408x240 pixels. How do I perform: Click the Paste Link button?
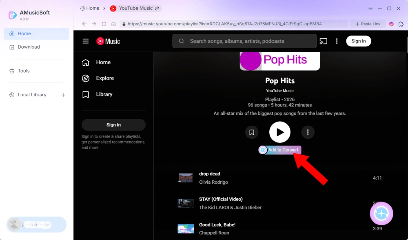pyautogui.click(x=368, y=24)
